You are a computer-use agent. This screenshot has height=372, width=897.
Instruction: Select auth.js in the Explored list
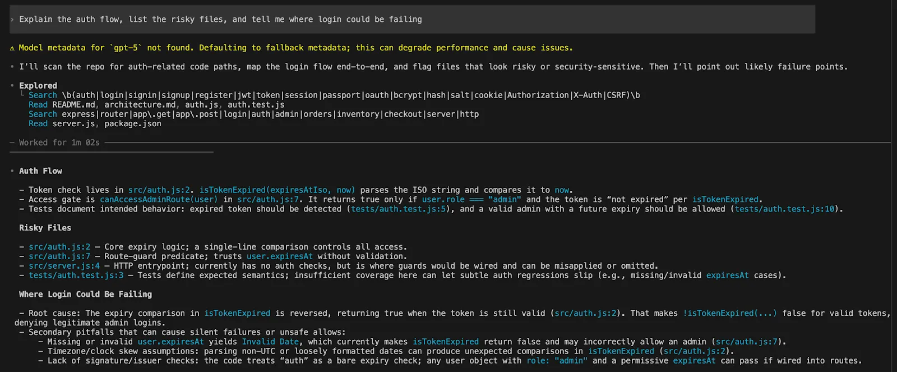coord(201,105)
